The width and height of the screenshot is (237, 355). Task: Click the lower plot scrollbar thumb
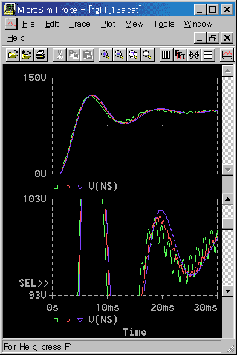tap(228, 224)
